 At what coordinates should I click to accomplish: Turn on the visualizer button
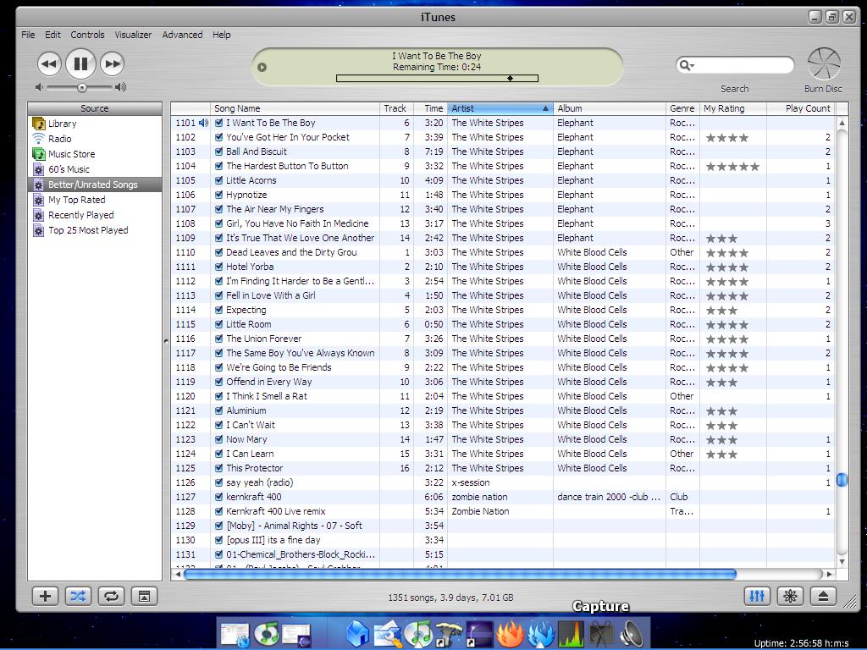pos(790,596)
